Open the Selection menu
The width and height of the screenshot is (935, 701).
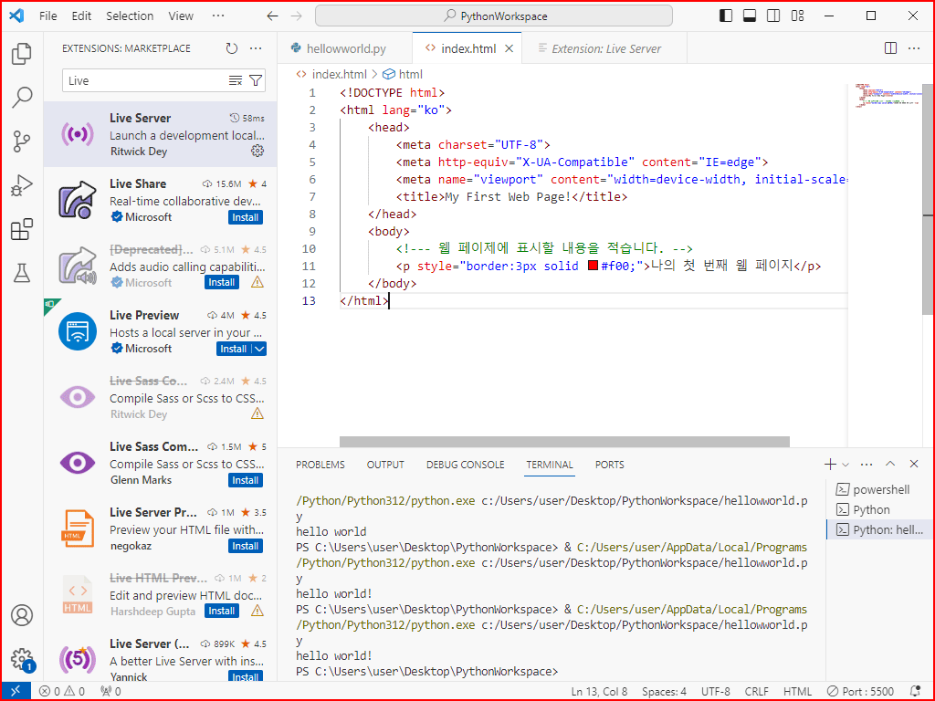(x=130, y=16)
